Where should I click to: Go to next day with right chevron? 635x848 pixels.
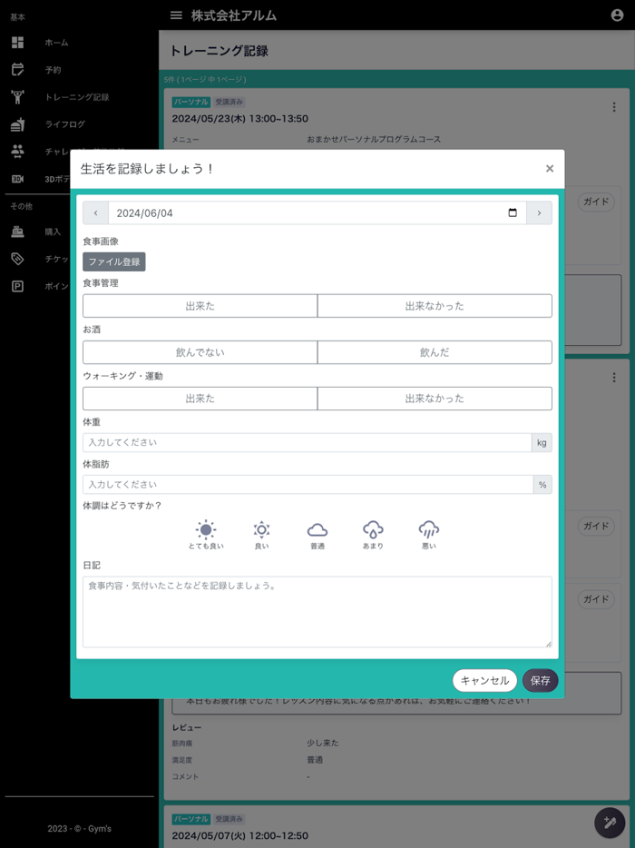[x=539, y=213]
